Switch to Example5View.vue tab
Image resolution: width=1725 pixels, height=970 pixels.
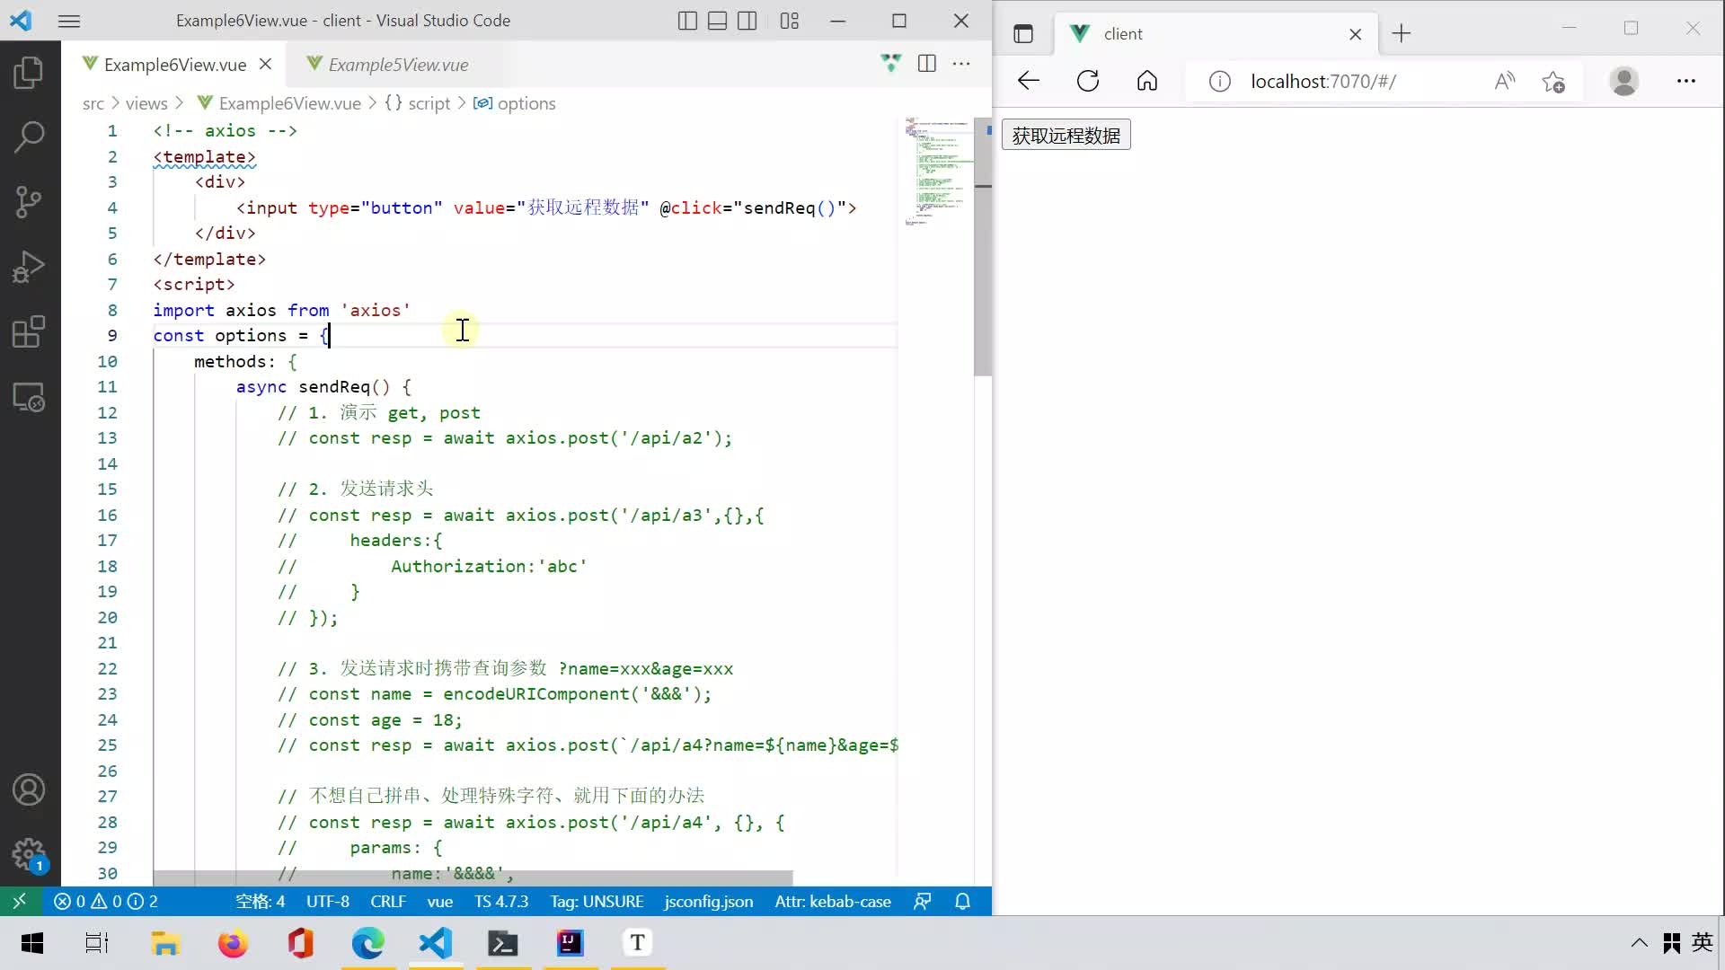399,64
